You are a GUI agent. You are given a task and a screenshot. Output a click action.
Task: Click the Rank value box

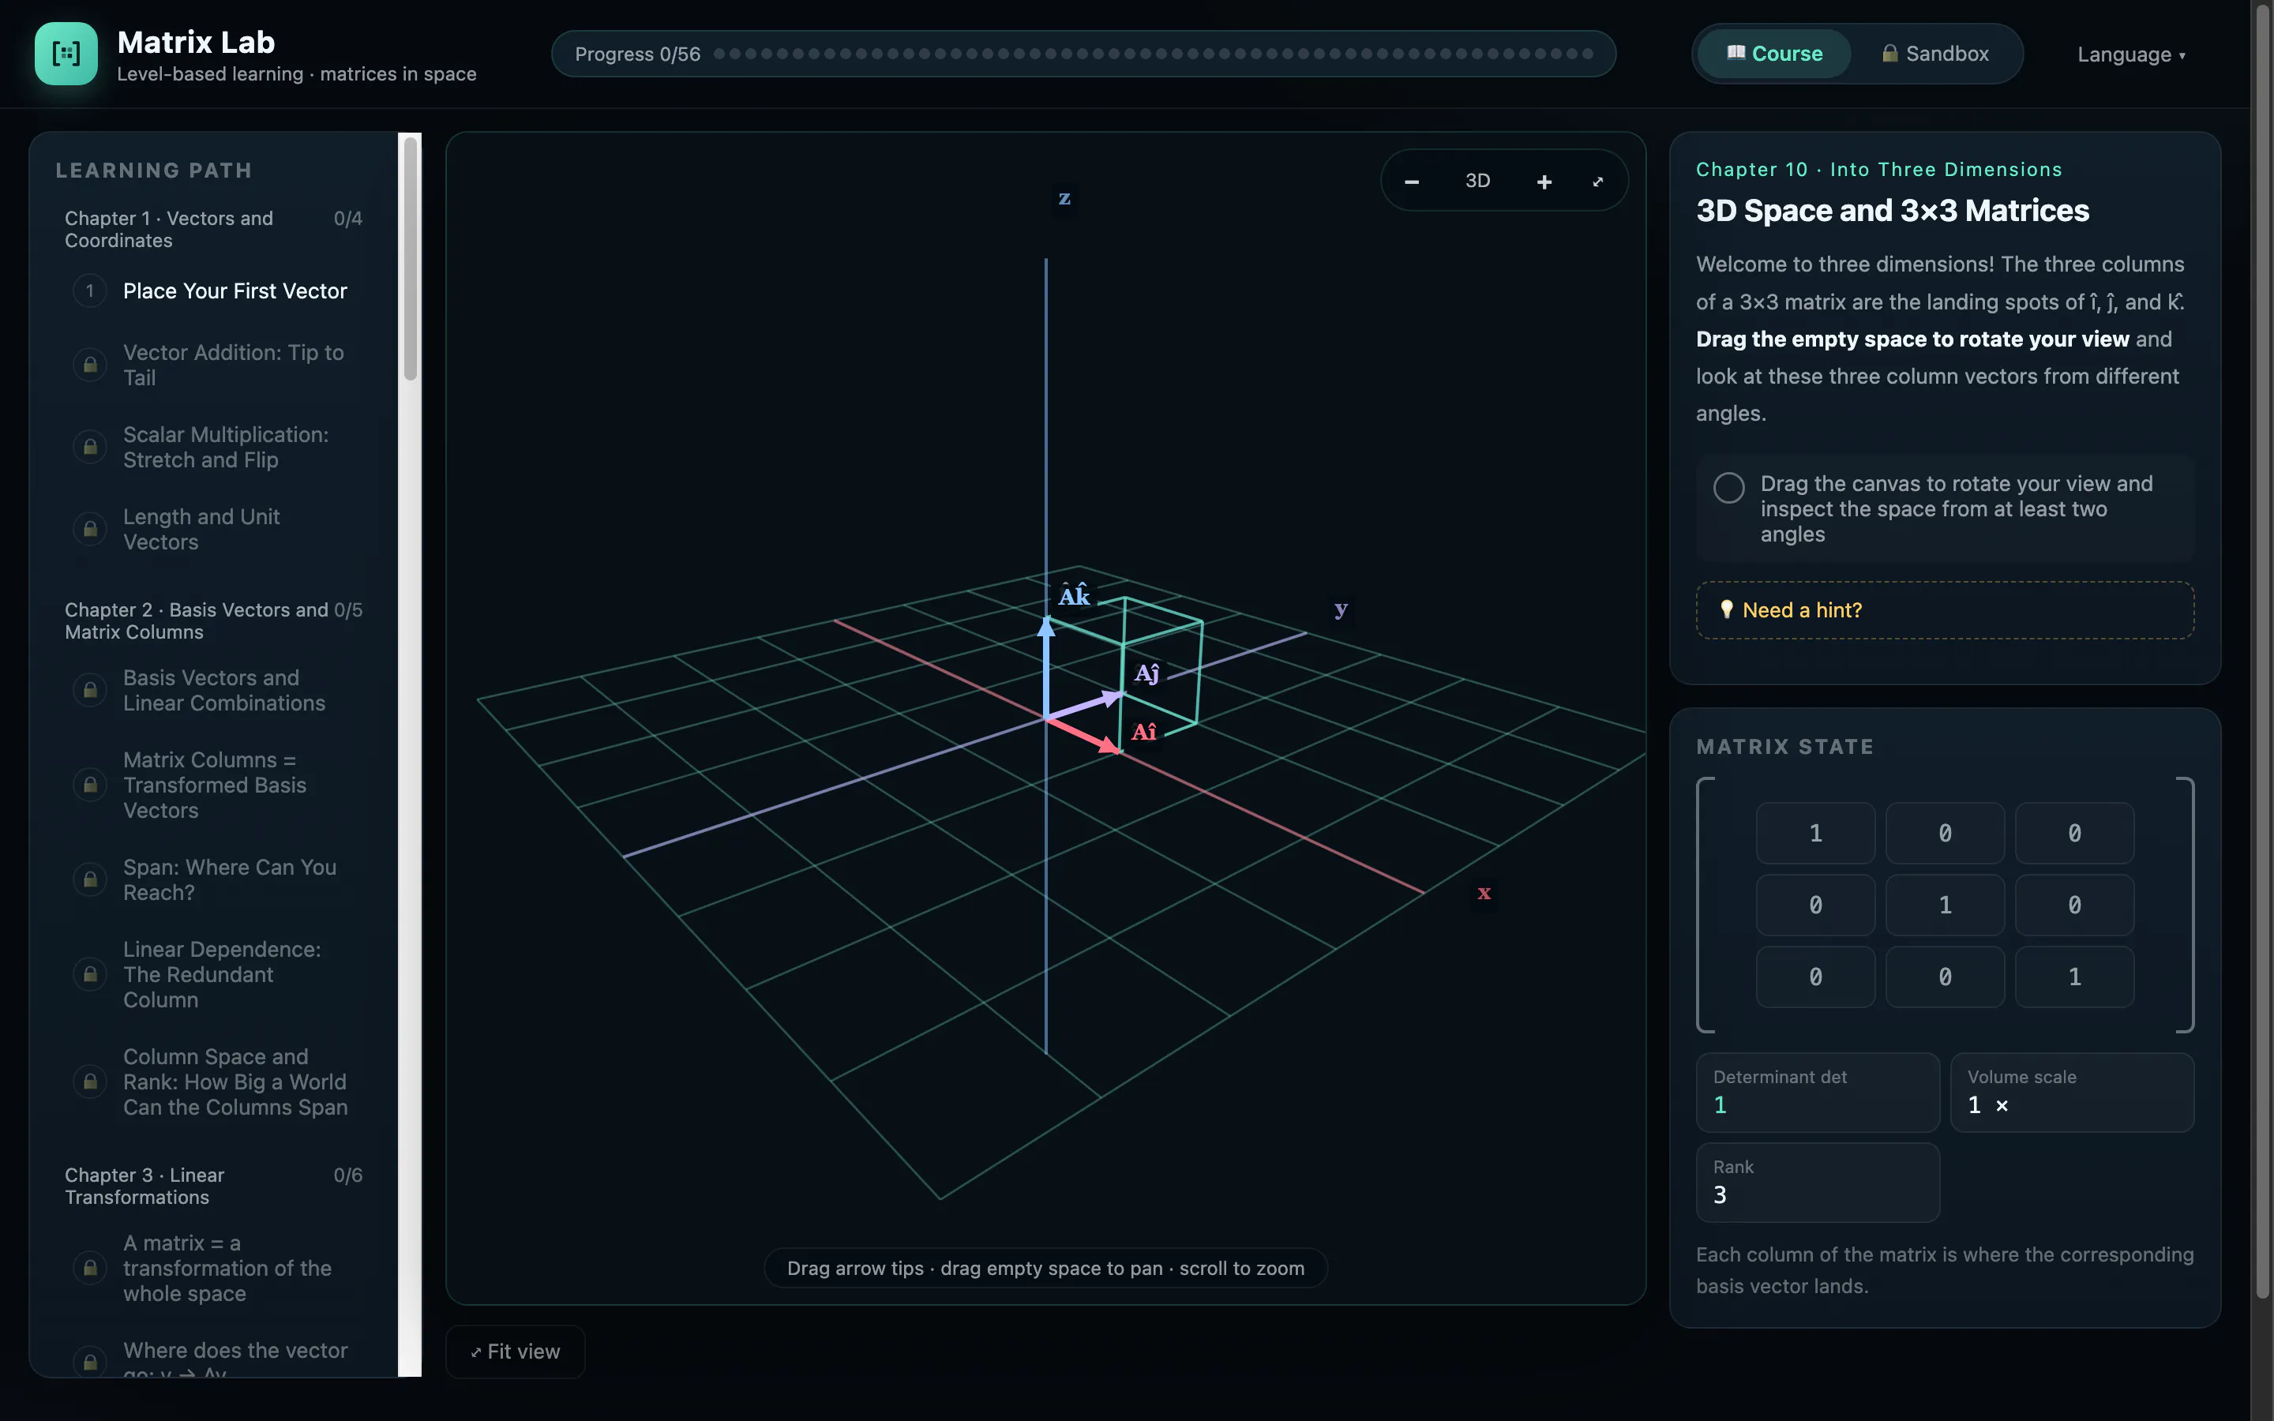pos(1818,1183)
